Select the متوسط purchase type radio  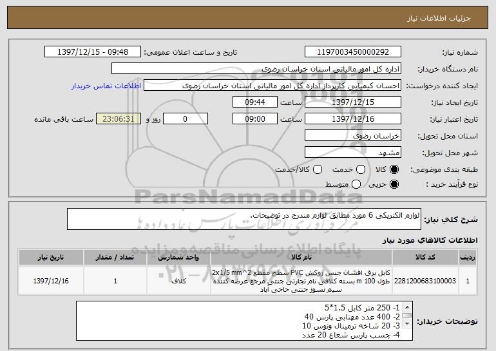pyautogui.click(x=356, y=184)
